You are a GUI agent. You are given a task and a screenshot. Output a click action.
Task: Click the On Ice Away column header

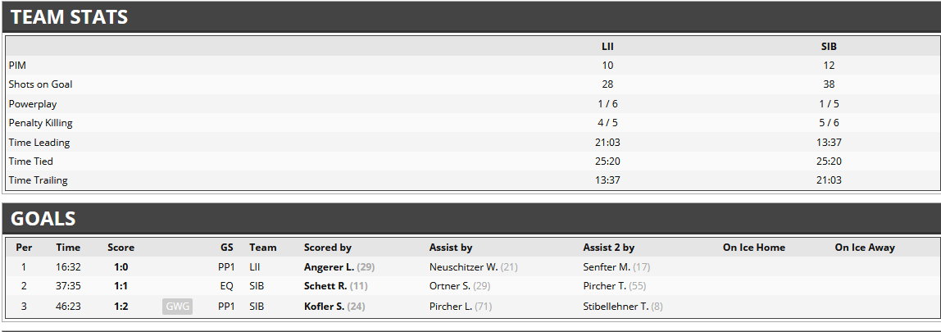pos(864,248)
